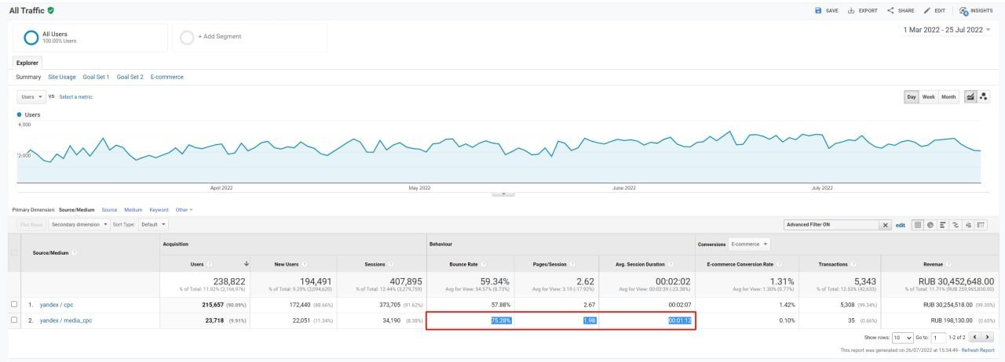The image size is (1005, 362).
Task: Open the Goal Set 2 tab
Action: point(130,77)
